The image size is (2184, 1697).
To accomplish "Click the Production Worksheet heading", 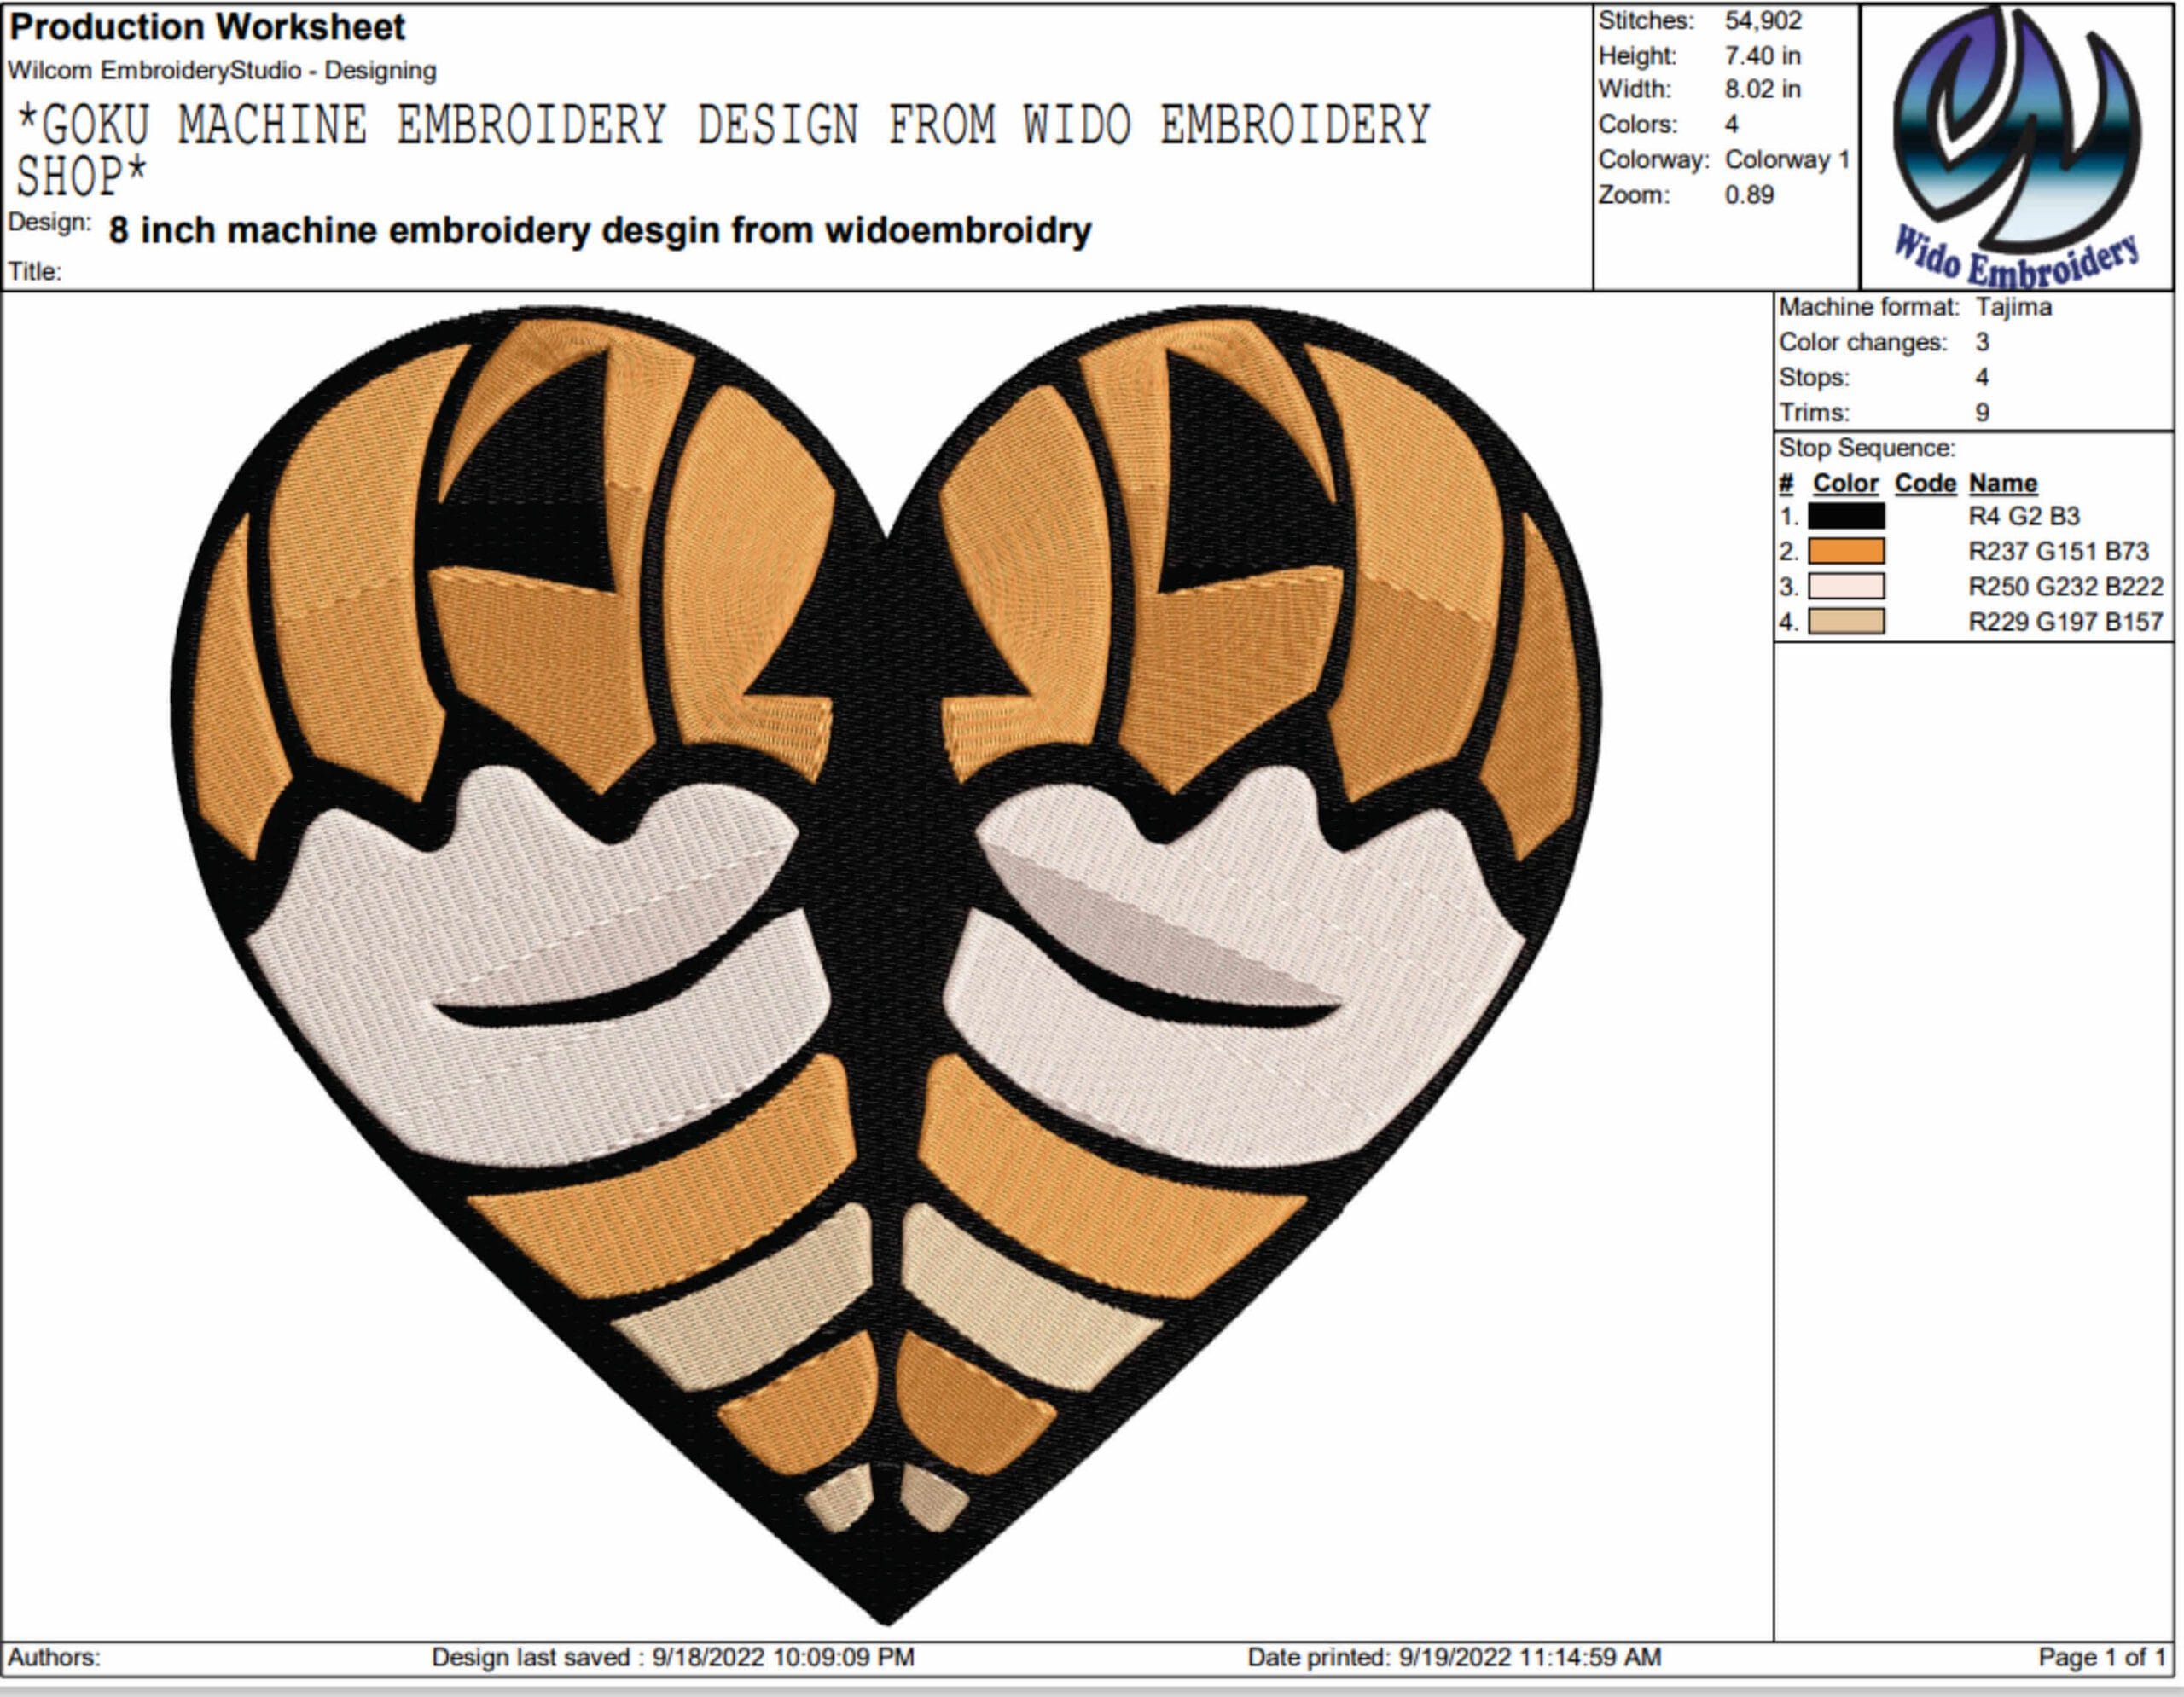I will point(207,27).
